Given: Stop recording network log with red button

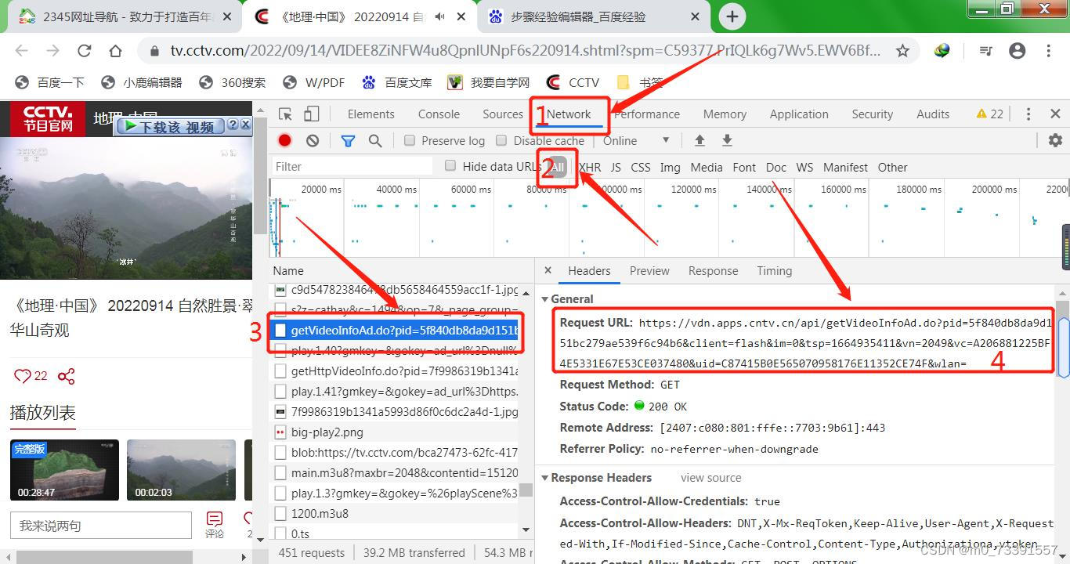Looking at the screenshot, I should [x=285, y=141].
